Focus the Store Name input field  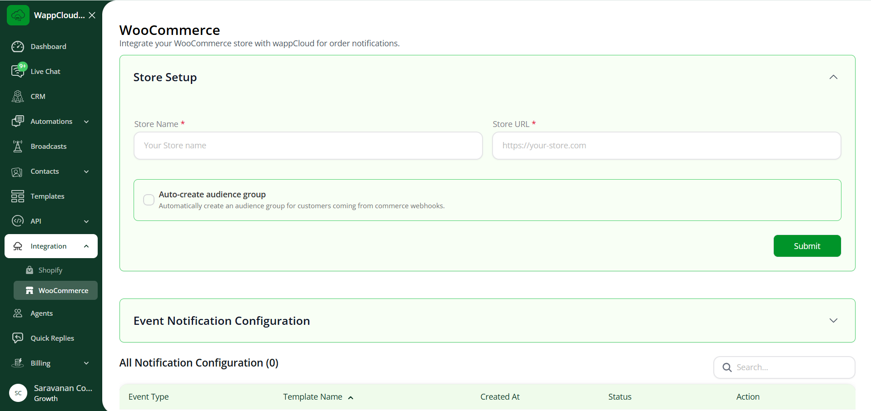click(x=308, y=146)
